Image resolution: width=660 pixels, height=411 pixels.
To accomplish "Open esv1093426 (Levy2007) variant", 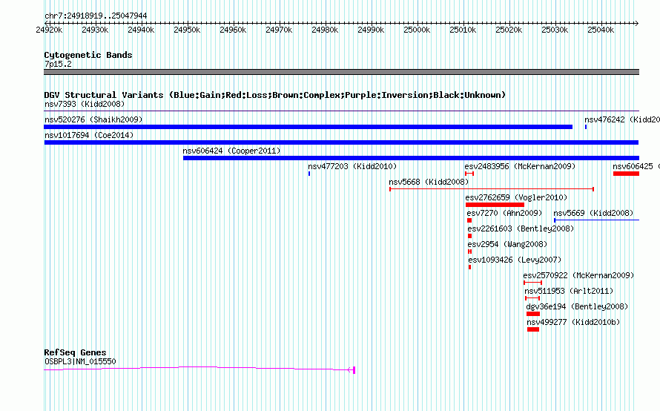I will tap(515, 260).
